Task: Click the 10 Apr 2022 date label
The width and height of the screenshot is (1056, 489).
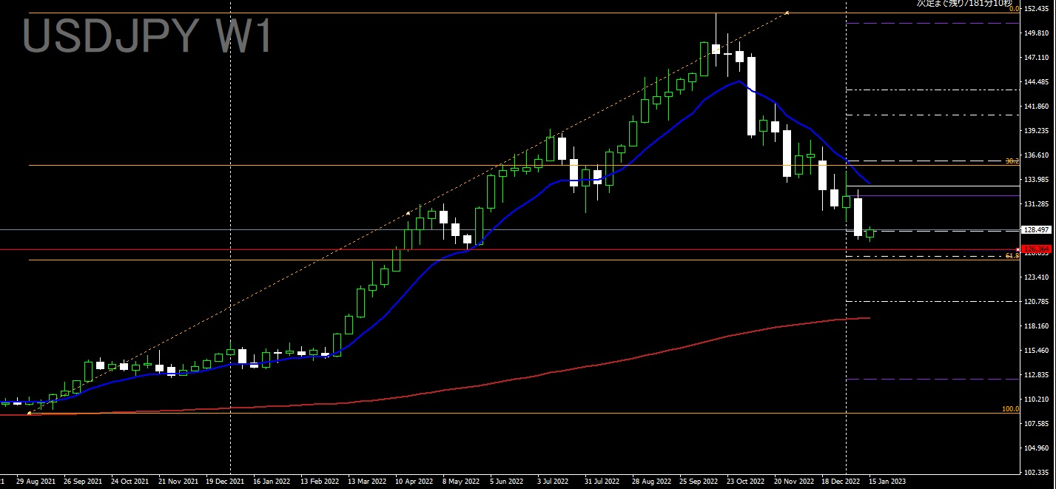Action: click(x=414, y=481)
